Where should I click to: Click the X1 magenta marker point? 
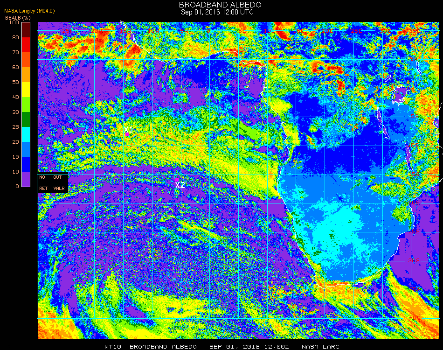coord(127,134)
